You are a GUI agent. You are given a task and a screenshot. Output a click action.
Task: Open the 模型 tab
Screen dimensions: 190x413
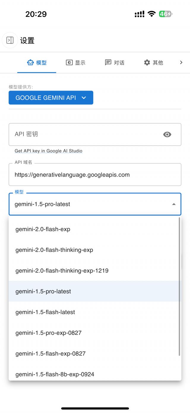click(37, 63)
